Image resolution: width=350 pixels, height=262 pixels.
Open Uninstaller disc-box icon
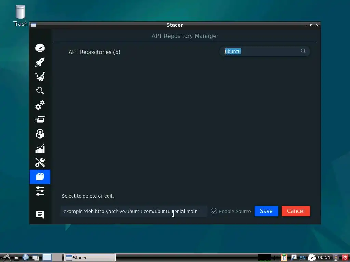[40, 134]
